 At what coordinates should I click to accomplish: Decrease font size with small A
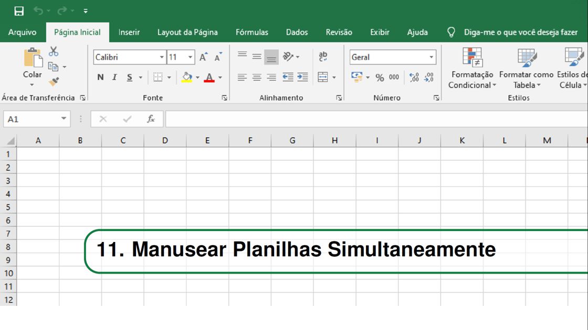(x=218, y=57)
